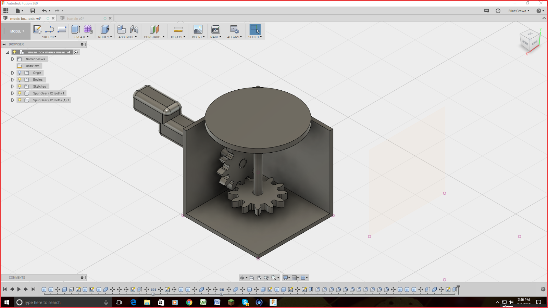Click the Save disk icon
Image resolution: width=548 pixels, height=308 pixels.
coord(33,11)
